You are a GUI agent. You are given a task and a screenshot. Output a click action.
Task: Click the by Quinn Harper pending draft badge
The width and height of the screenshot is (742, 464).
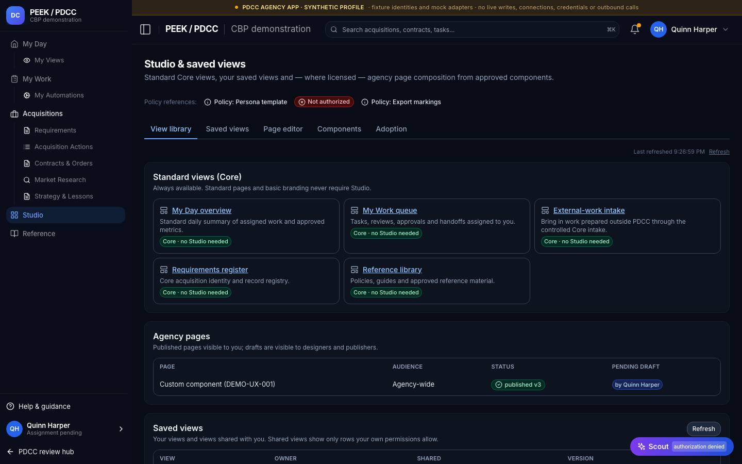(x=637, y=385)
